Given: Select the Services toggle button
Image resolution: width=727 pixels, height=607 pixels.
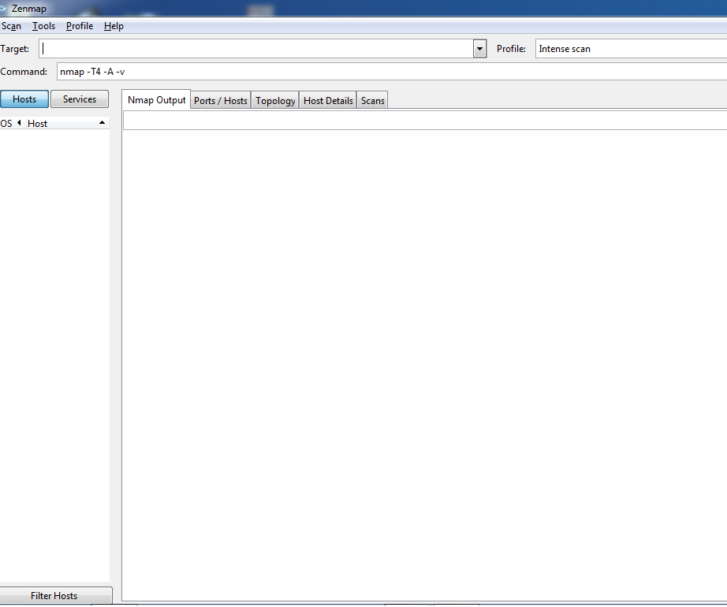Looking at the screenshot, I should click(80, 99).
